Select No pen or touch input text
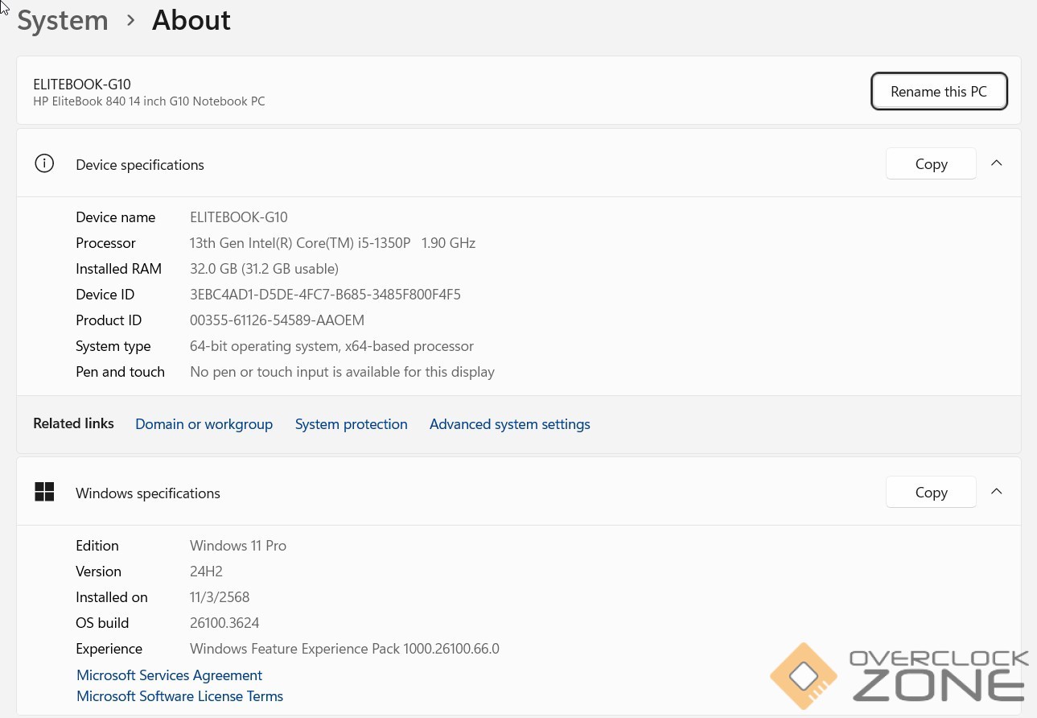Image resolution: width=1037 pixels, height=718 pixels. [x=342, y=372]
